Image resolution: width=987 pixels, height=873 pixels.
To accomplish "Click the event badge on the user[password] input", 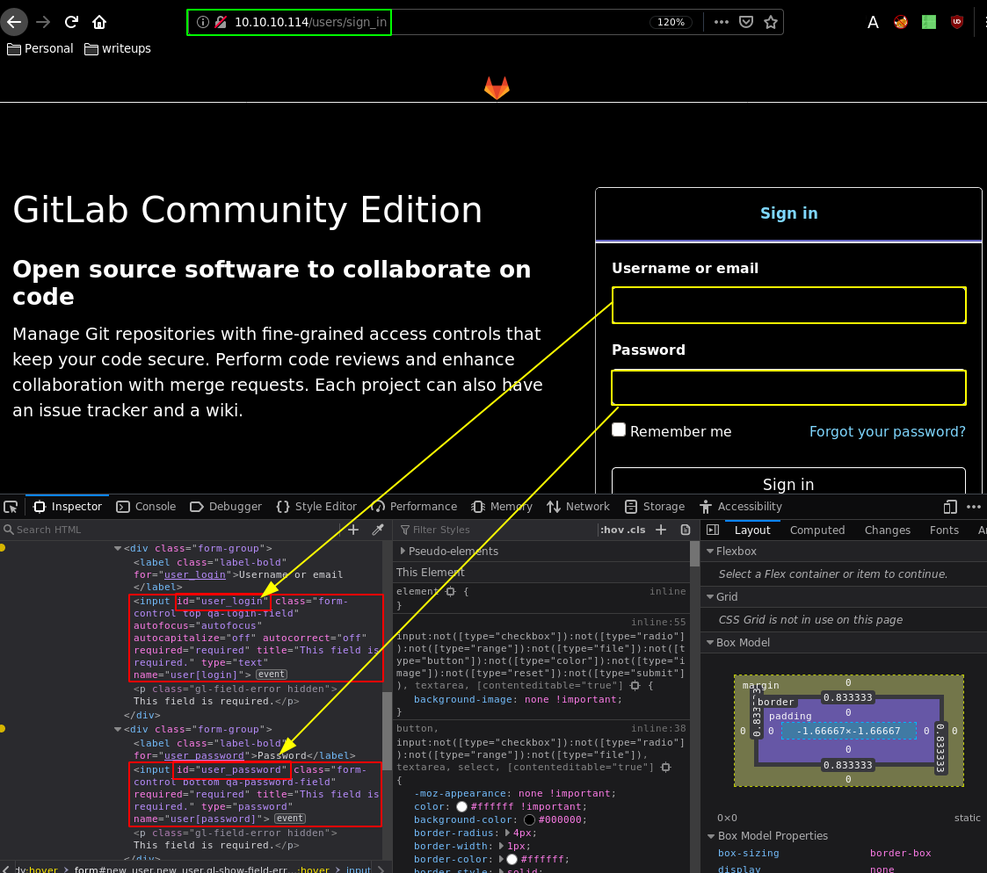I will tap(290, 819).
